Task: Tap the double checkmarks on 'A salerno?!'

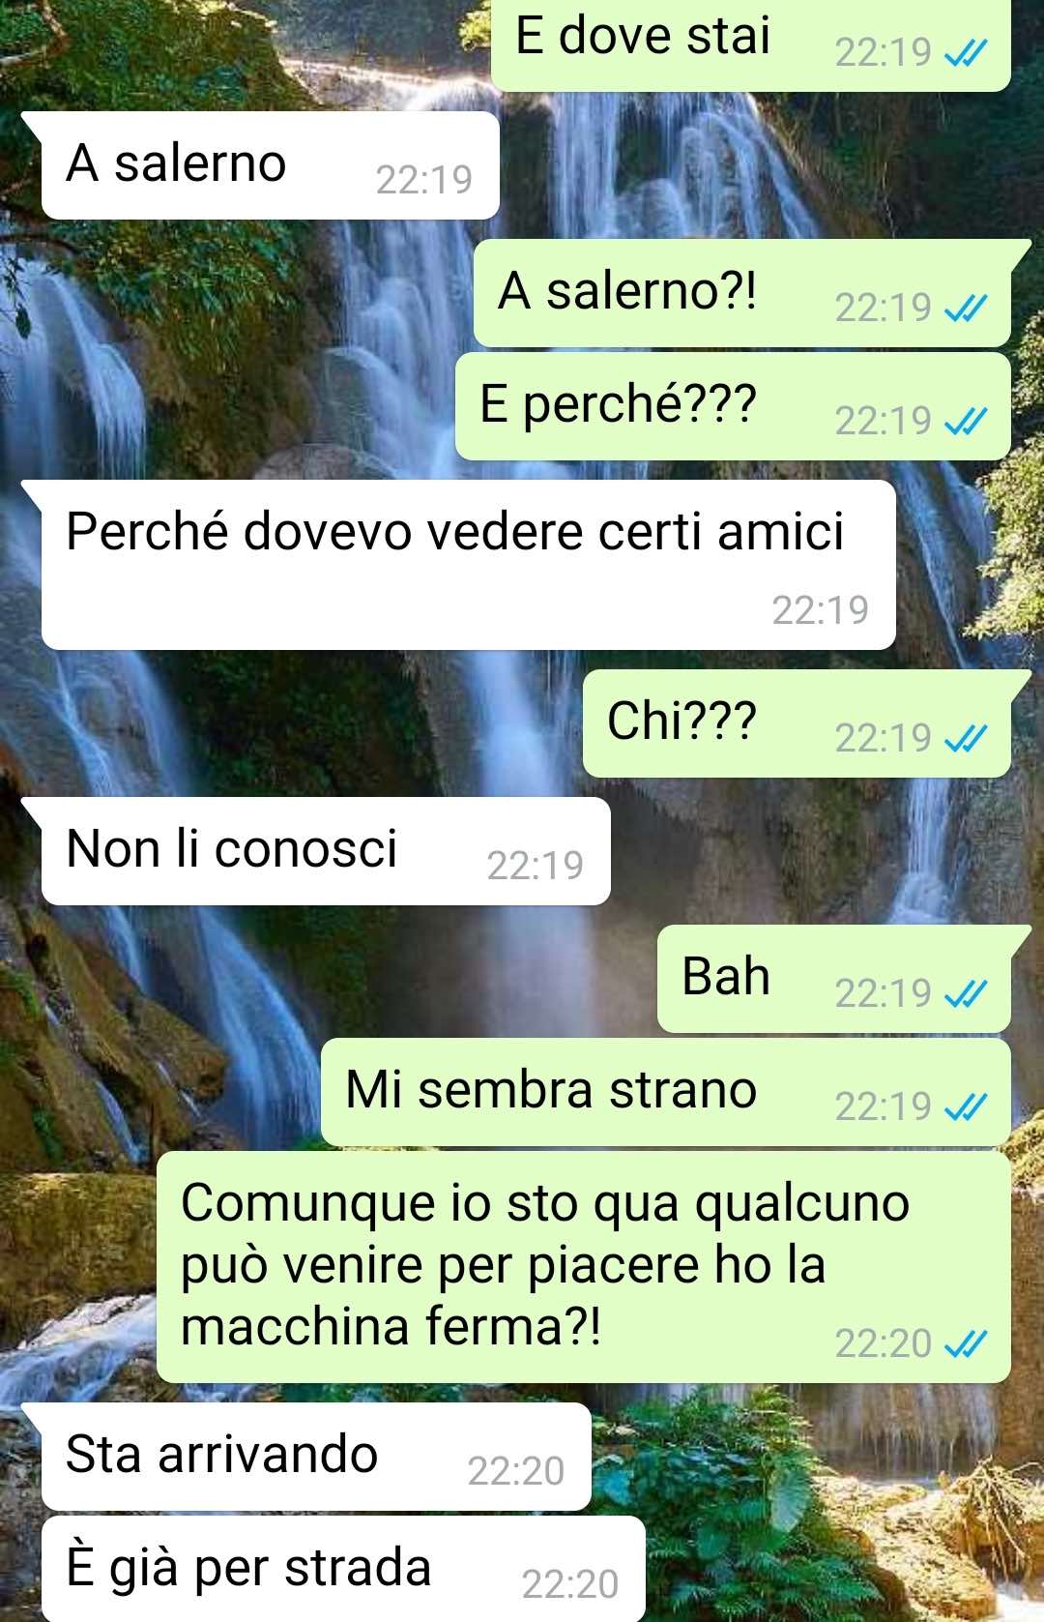Action: [966, 309]
